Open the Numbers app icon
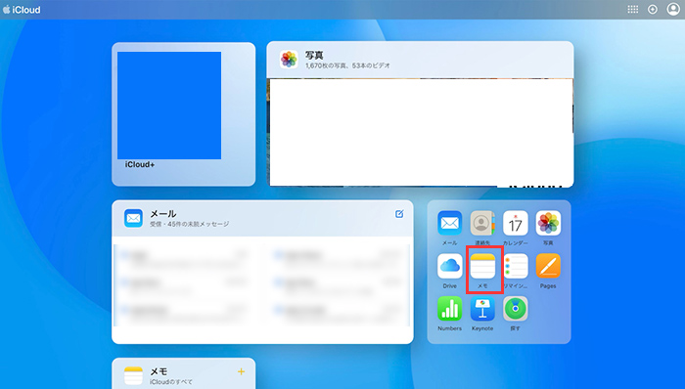Image resolution: width=685 pixels, height=389 pixels. coord(449,308)
